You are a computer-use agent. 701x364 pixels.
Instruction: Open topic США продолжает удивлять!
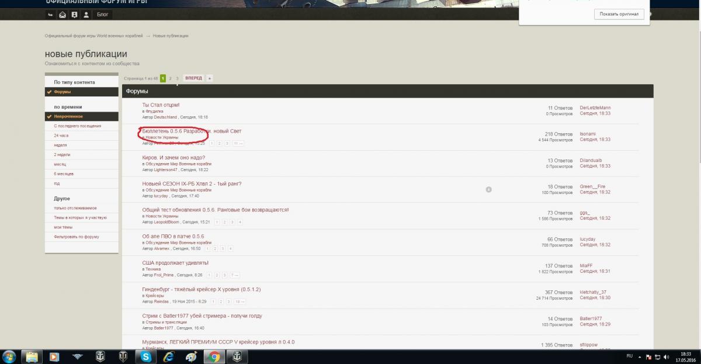[x=175, y=263]
